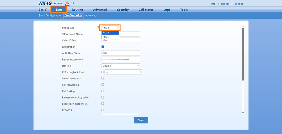282x134 pixels.
Task: Go to the Batch Configuration subtab
Action: [x=50, y=15]
